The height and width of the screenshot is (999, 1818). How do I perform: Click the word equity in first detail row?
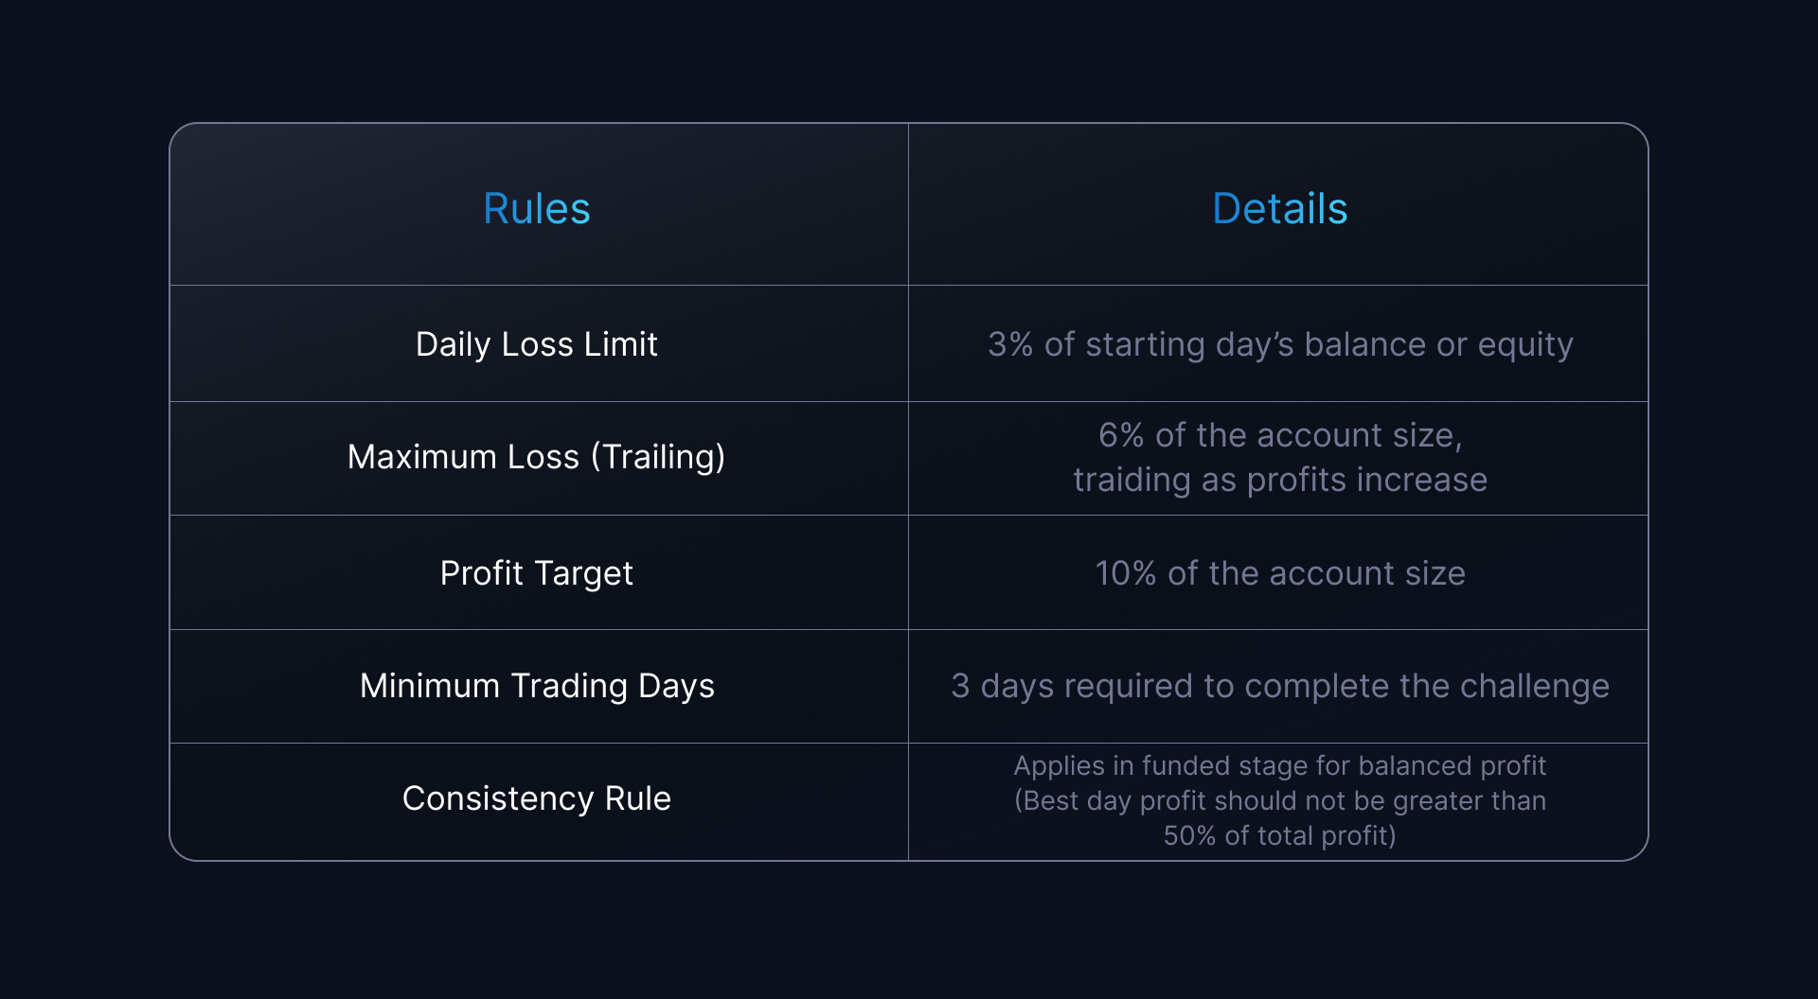point(1525,346)
